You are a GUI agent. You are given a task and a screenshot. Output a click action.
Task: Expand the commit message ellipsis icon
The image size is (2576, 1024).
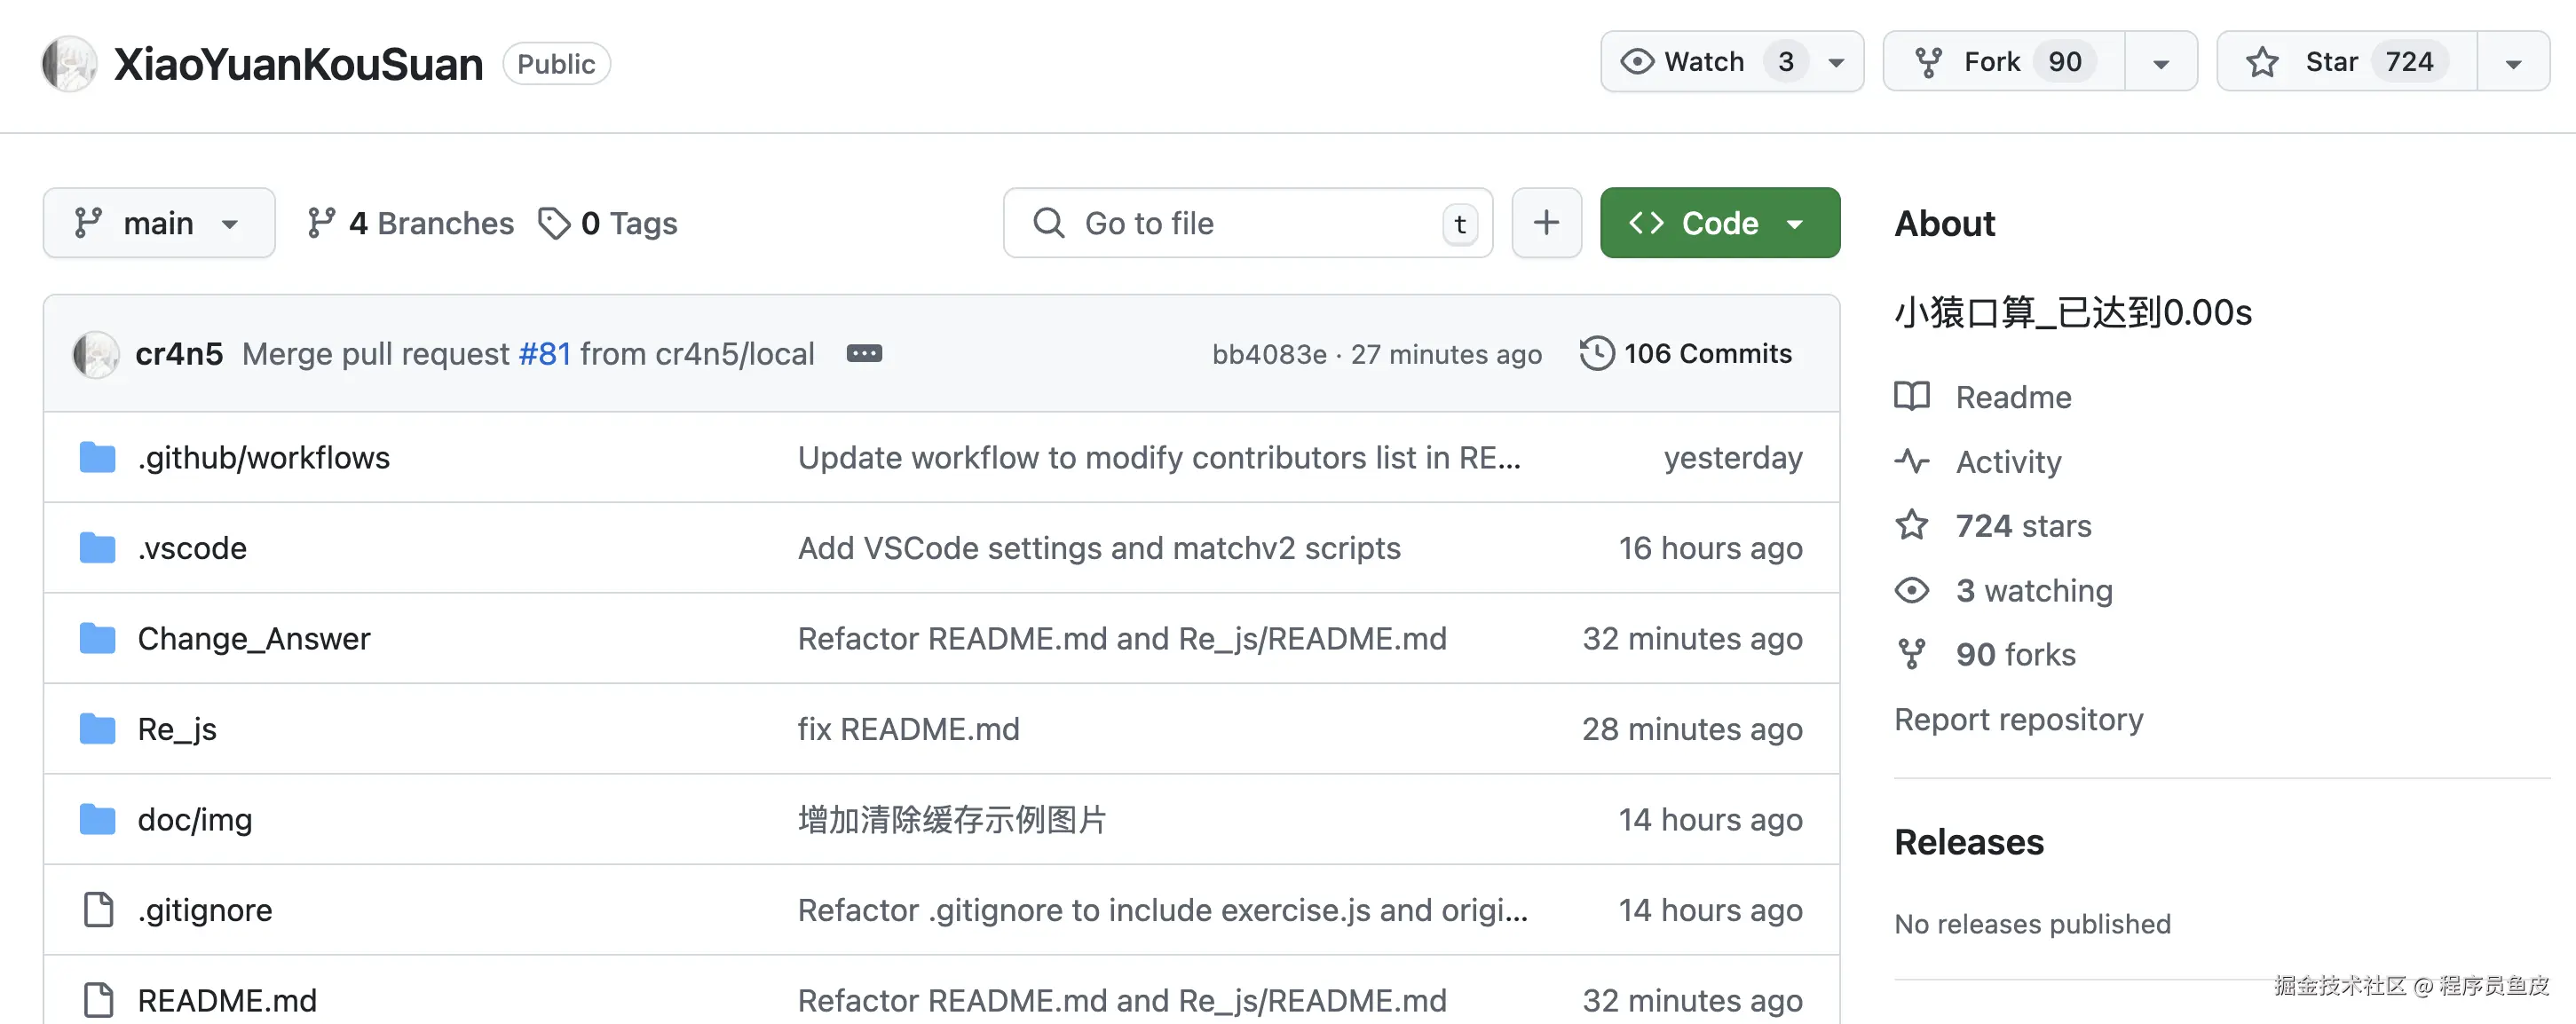864,353
